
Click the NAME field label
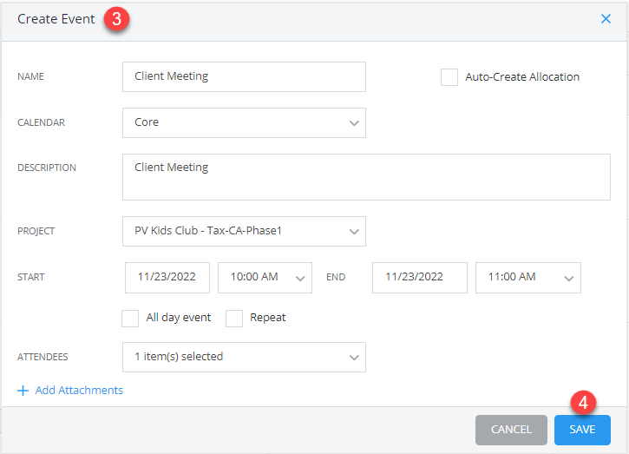(30, 76)
